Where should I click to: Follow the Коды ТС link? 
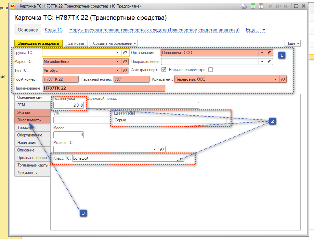coord(54,30)
